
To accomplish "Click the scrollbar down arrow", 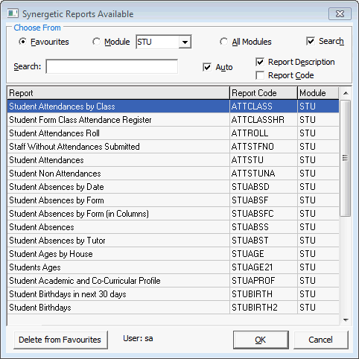I will click(346, 320).
